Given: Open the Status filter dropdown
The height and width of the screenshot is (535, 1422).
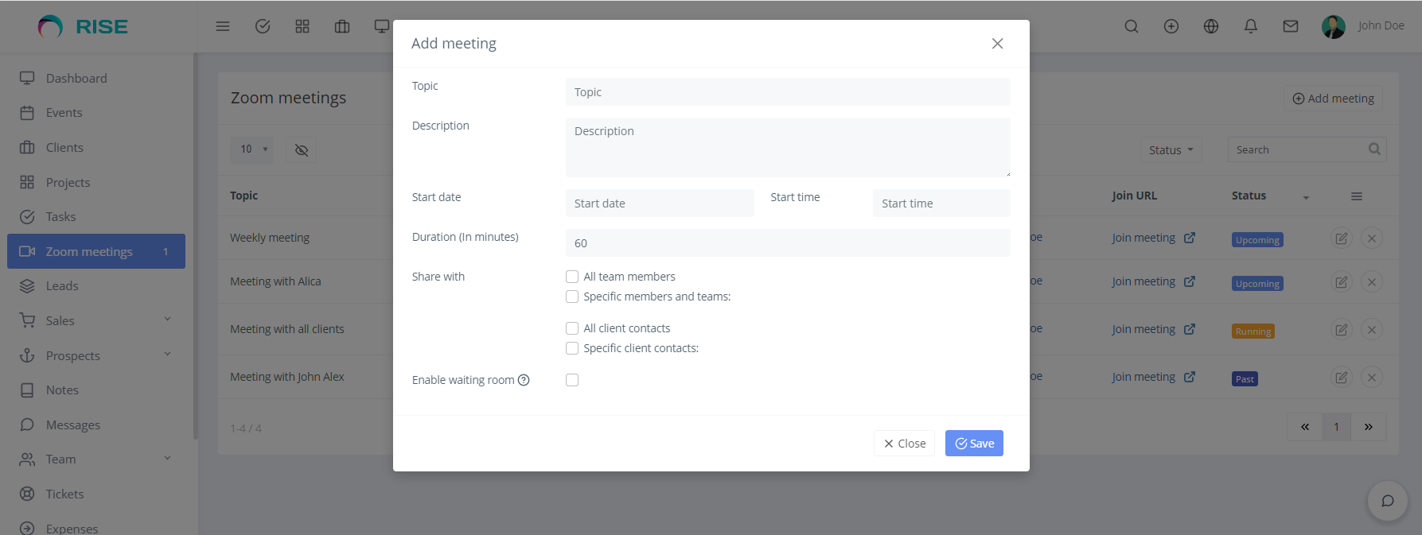Looking at the screenshot, I should click(x=1170, y=149).
